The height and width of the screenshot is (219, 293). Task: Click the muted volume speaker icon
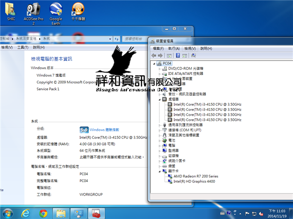click(261, 214)
